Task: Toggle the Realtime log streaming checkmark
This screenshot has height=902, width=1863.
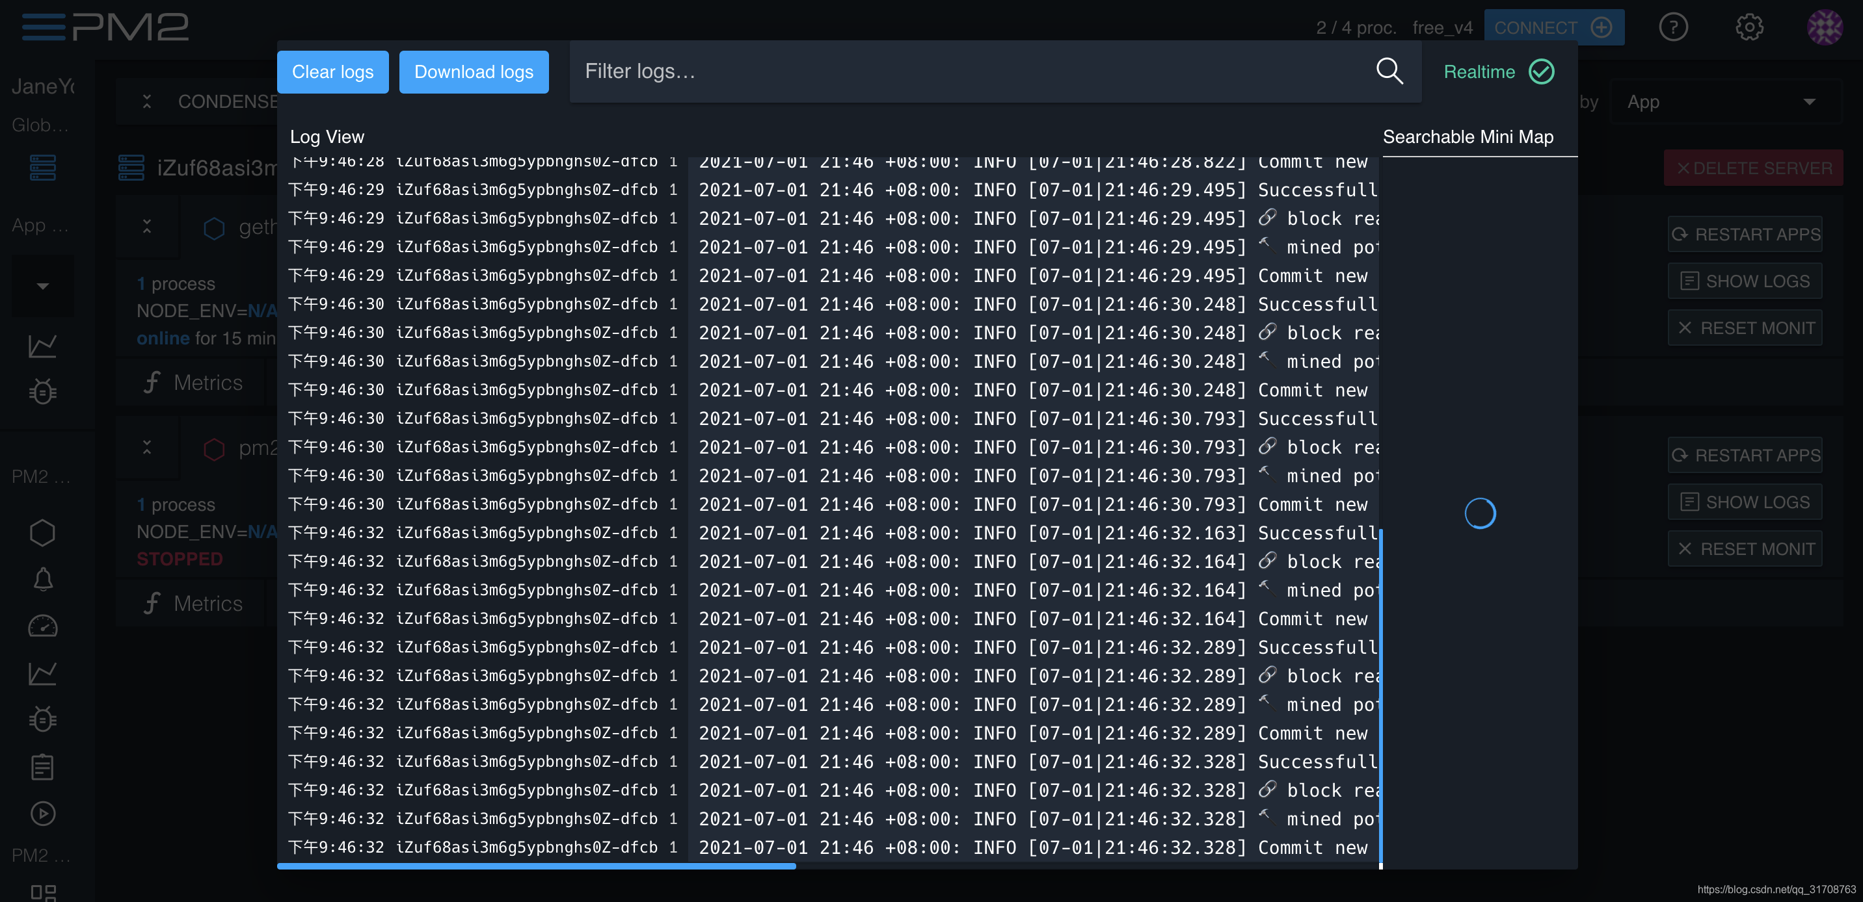Action: (1541, 71)
